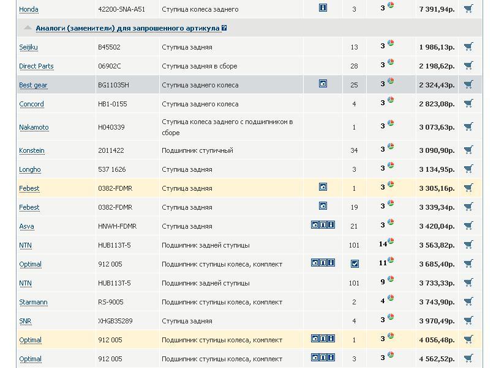496x368 pixels.
Task: Add Longho 537 1626 to cart
Action: pos(468,169)
